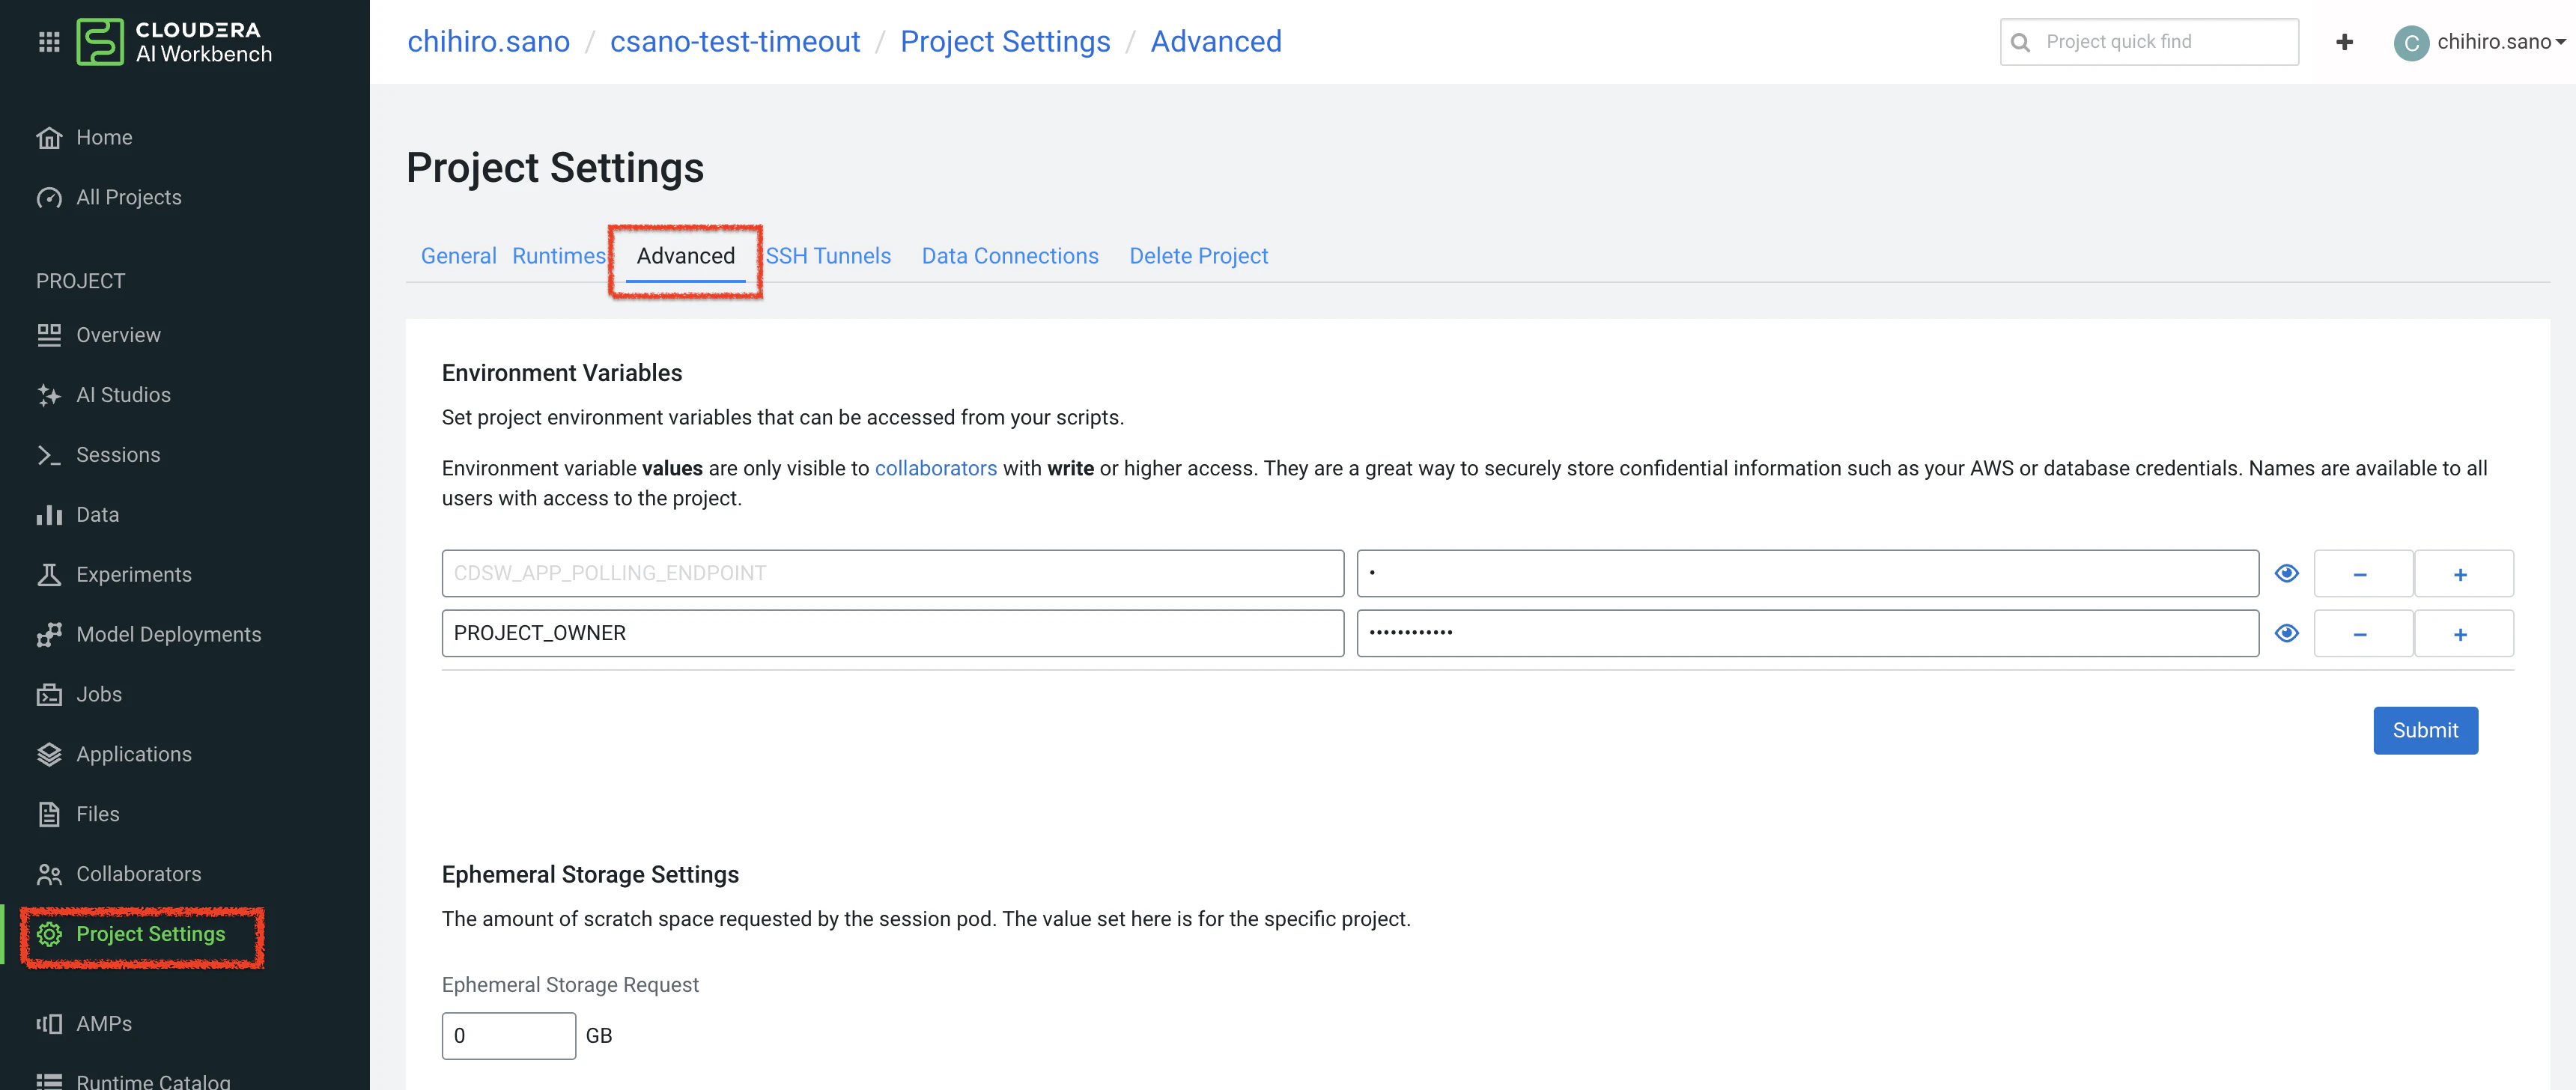Open Sessions terminal icon
The image size is (2576, 1090).
click(x=49, y=455)
